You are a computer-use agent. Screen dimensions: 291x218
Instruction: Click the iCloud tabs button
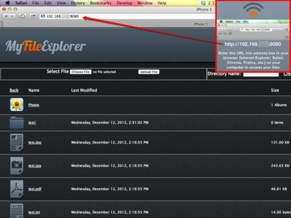(x=22, y=16)
